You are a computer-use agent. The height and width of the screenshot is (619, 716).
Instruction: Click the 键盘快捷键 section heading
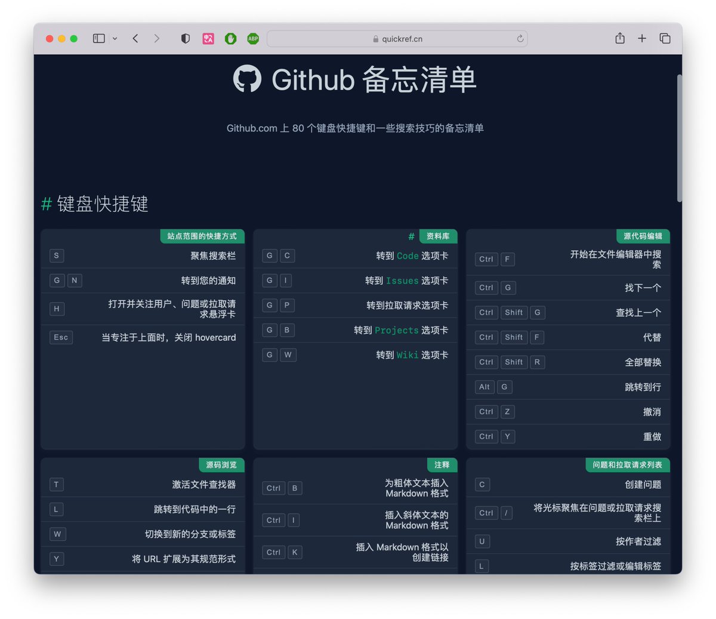click(x=103, y=204)
